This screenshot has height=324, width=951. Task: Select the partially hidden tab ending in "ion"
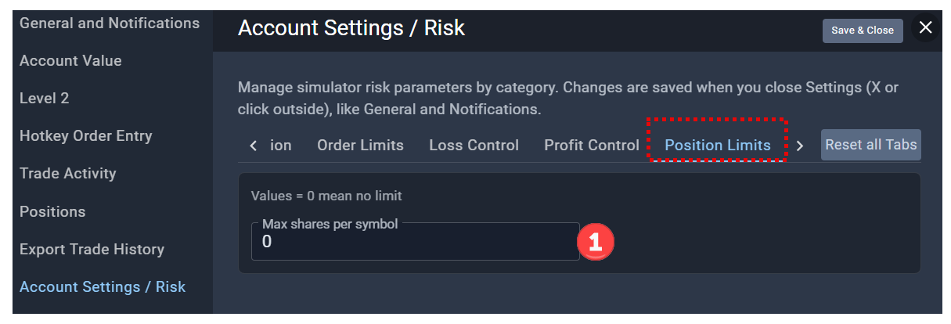coord(281,145)
